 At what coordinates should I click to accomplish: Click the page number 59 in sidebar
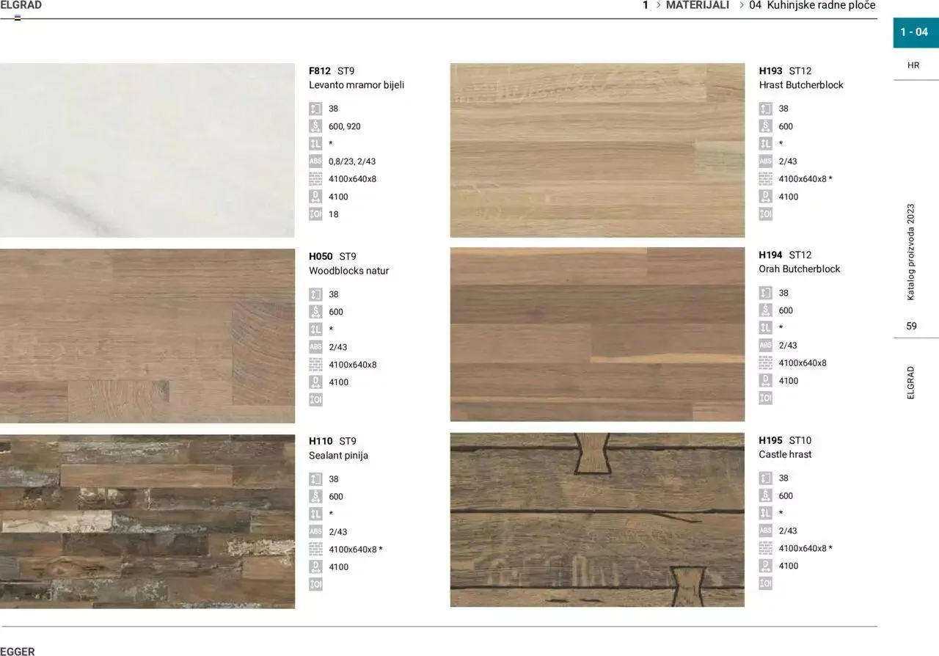(x=911, y=327)
